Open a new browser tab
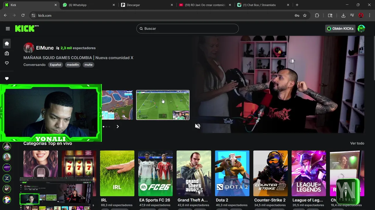The height and width of the screenshot is (210, 375). [297, 5]
